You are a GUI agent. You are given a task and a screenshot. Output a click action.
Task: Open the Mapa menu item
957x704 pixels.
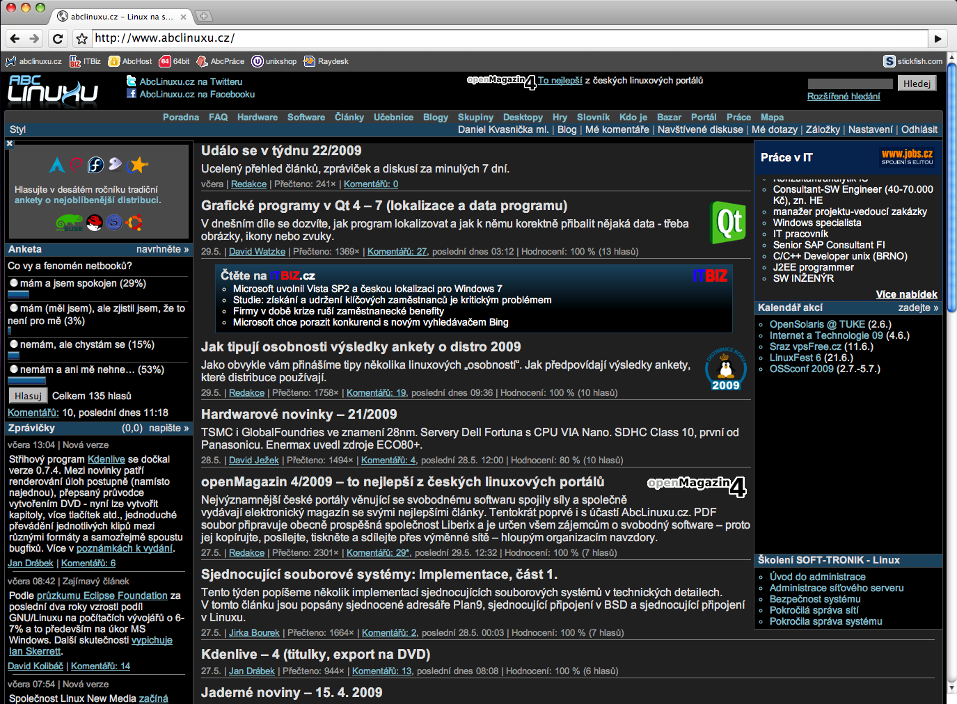(772, 117)
